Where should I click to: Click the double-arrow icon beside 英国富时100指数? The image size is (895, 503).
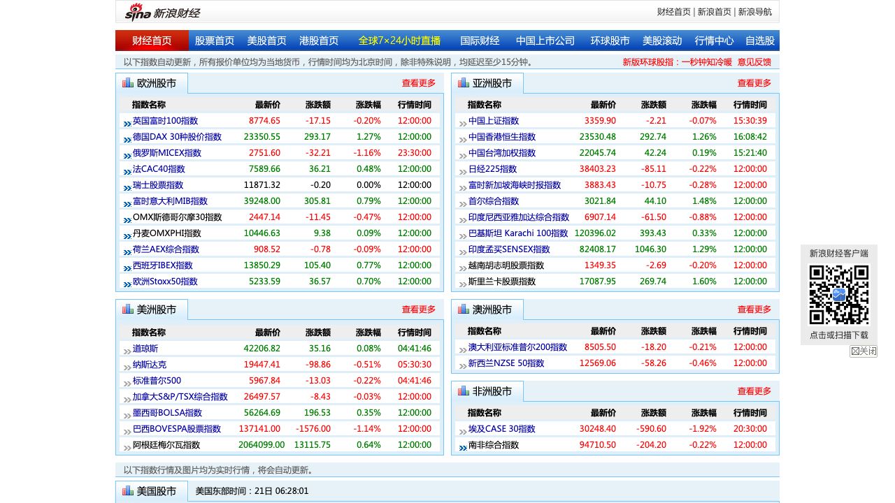pos(127,122)
